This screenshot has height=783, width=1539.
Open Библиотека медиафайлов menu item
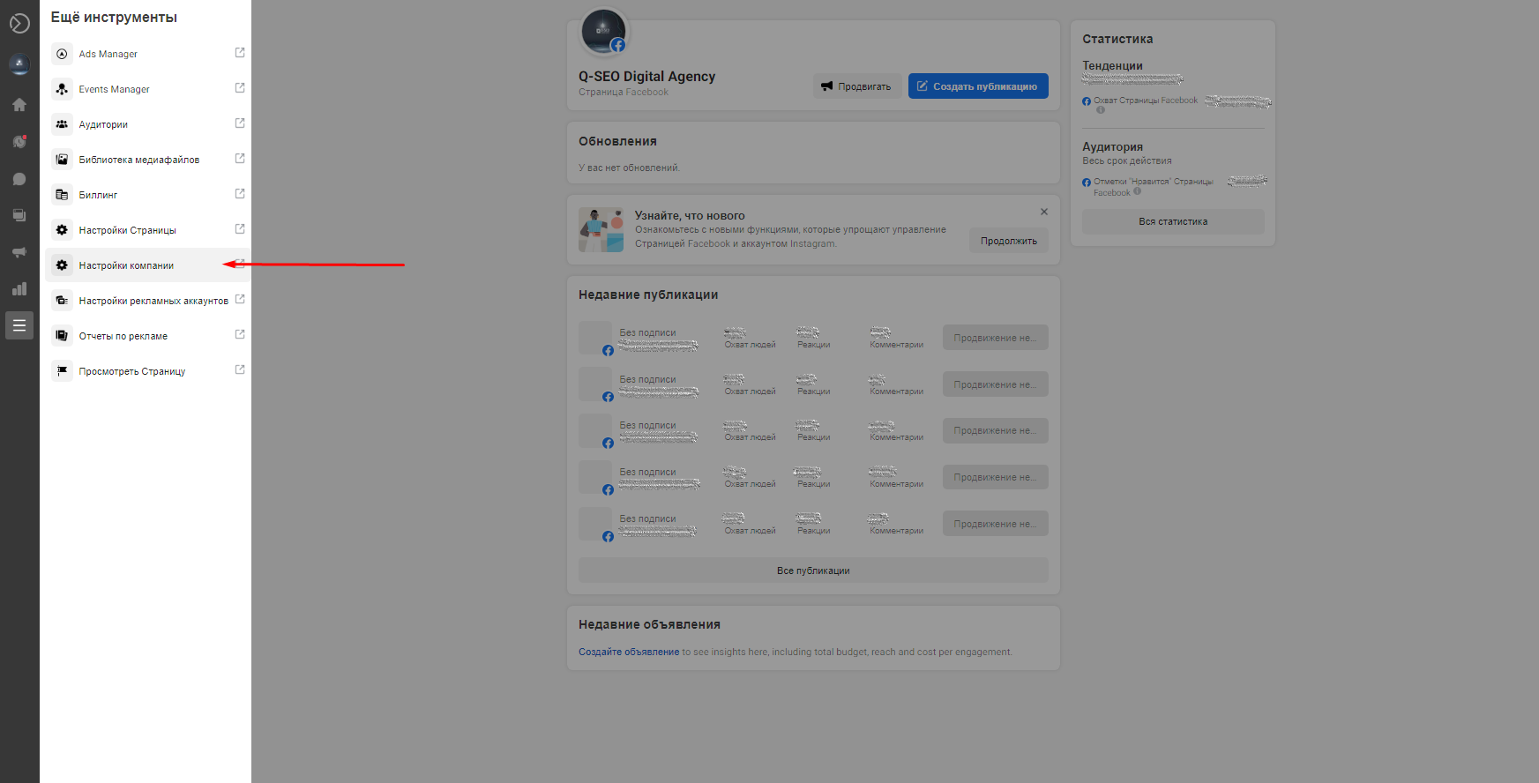138,160
